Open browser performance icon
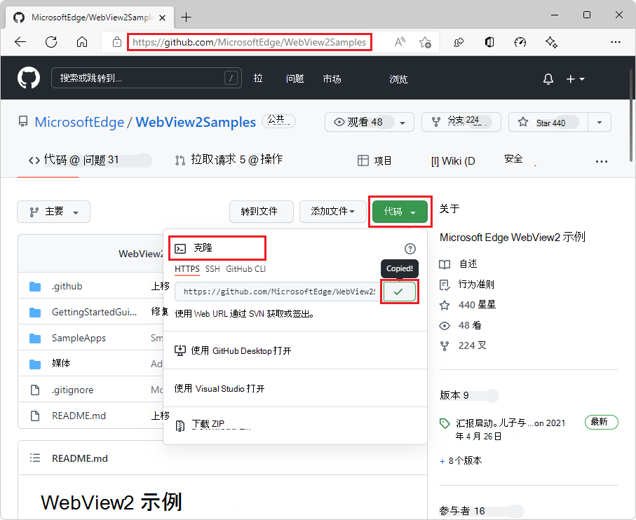 click(520, 42)
